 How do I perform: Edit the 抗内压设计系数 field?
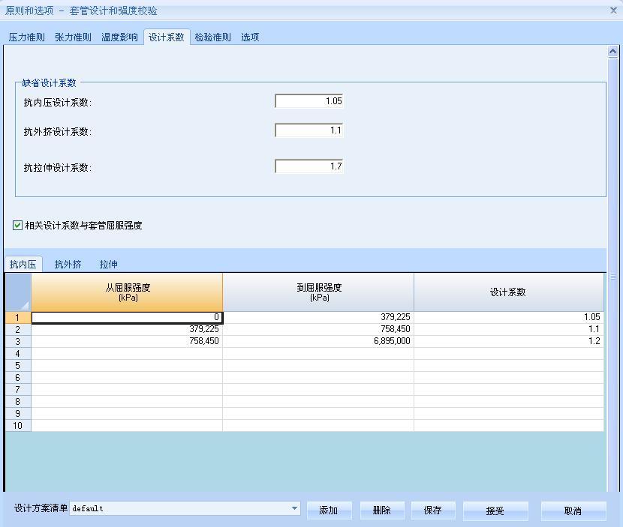pos(308,101)
